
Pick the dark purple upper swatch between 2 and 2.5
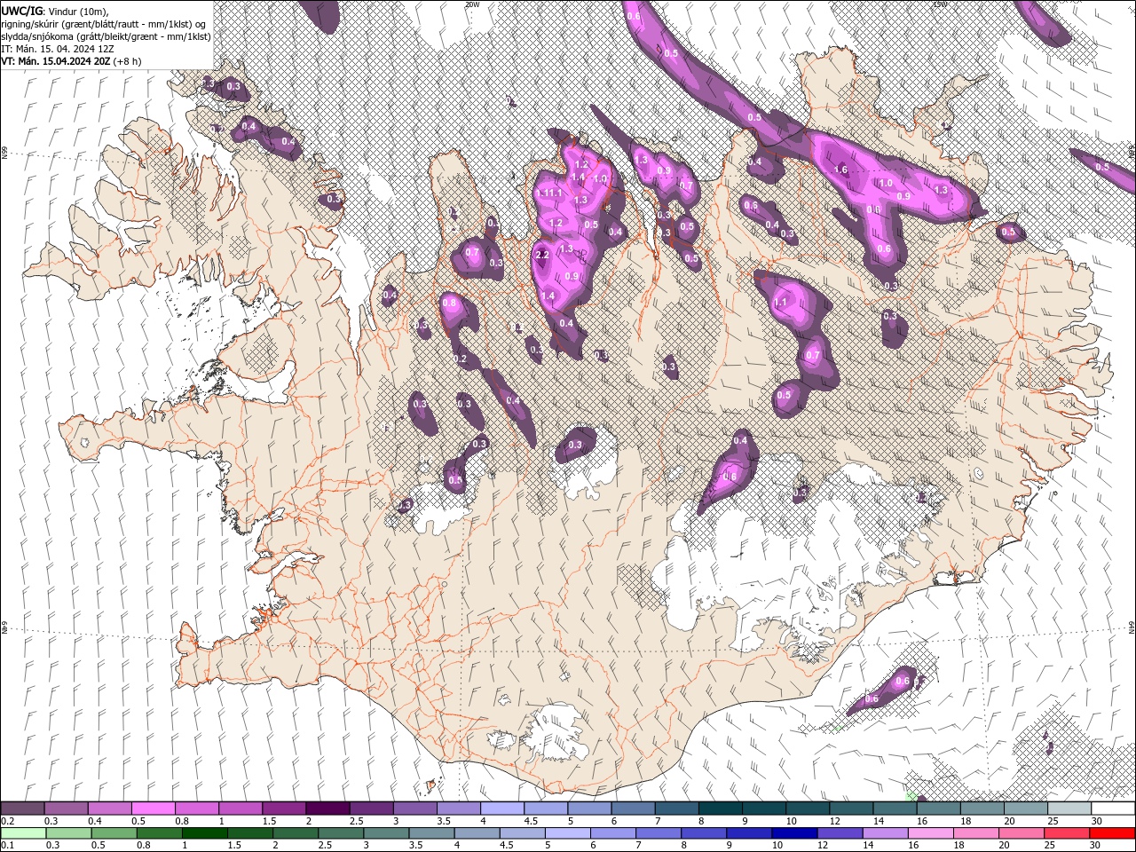(327, 809)
